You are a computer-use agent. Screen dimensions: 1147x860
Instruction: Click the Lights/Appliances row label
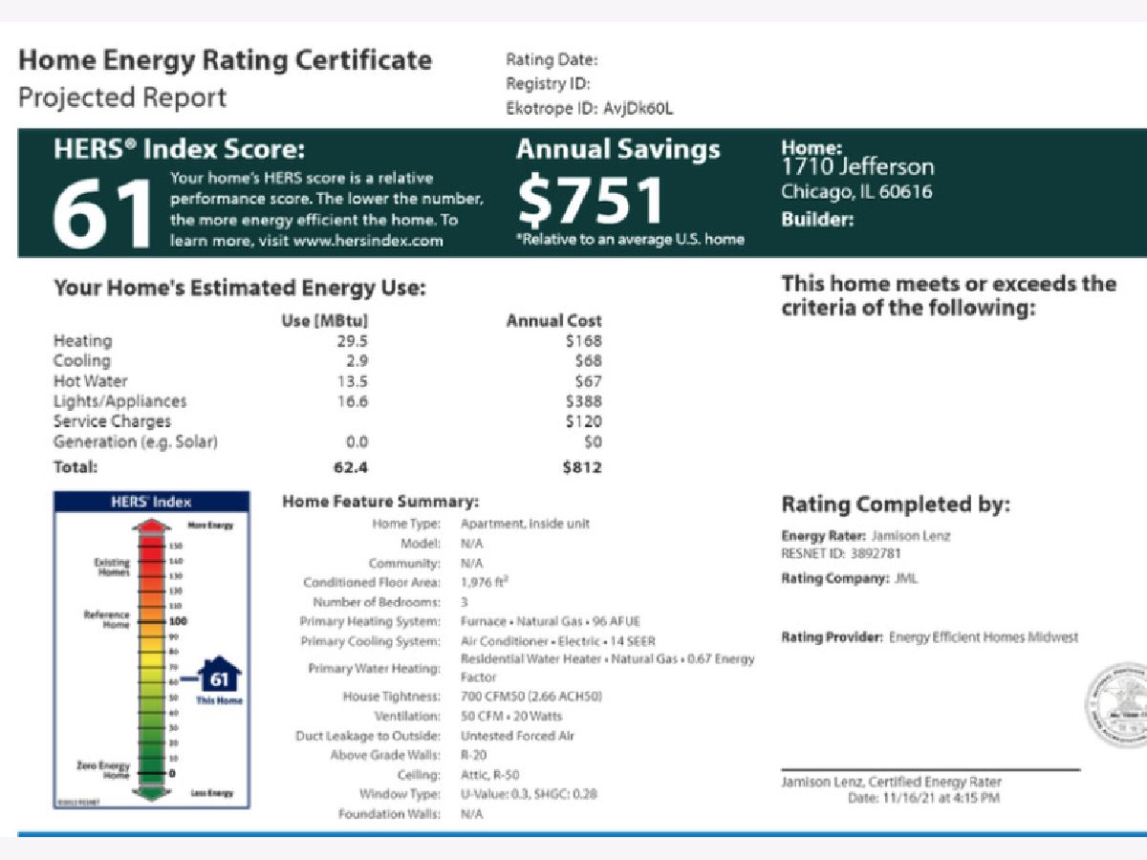tap(119, 401)
